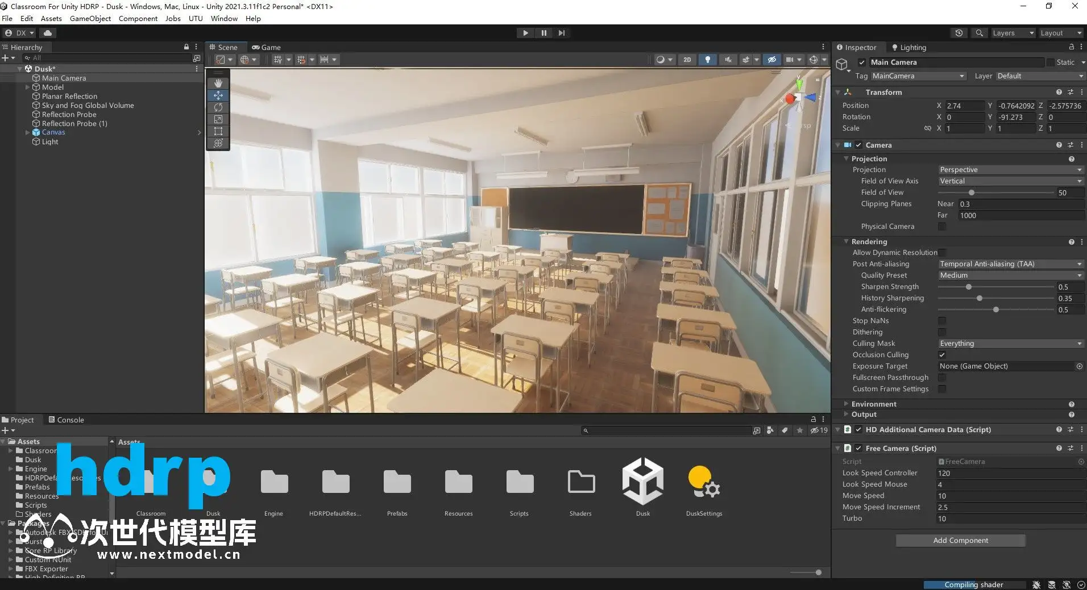Open Undo History icon in top toolbar
The height and width of the screenshot is (590, 1087).
959,33
